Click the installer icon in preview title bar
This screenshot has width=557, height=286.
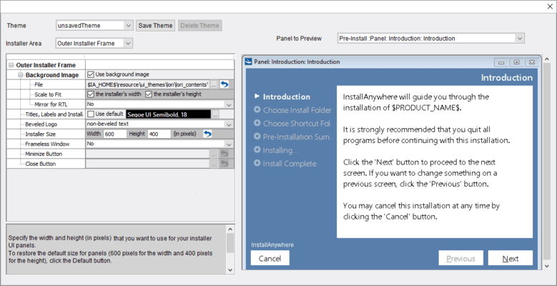(x=249, y=61)
